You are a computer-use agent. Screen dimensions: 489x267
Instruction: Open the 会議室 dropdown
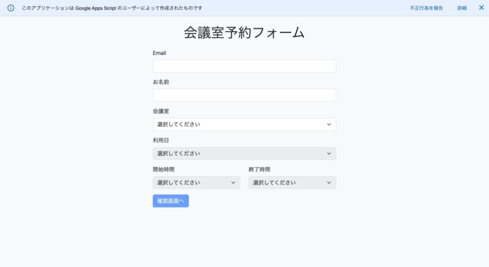[244, 124]
